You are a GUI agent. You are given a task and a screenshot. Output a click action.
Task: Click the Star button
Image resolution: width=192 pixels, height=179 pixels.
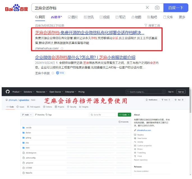[x=179, y=100]
